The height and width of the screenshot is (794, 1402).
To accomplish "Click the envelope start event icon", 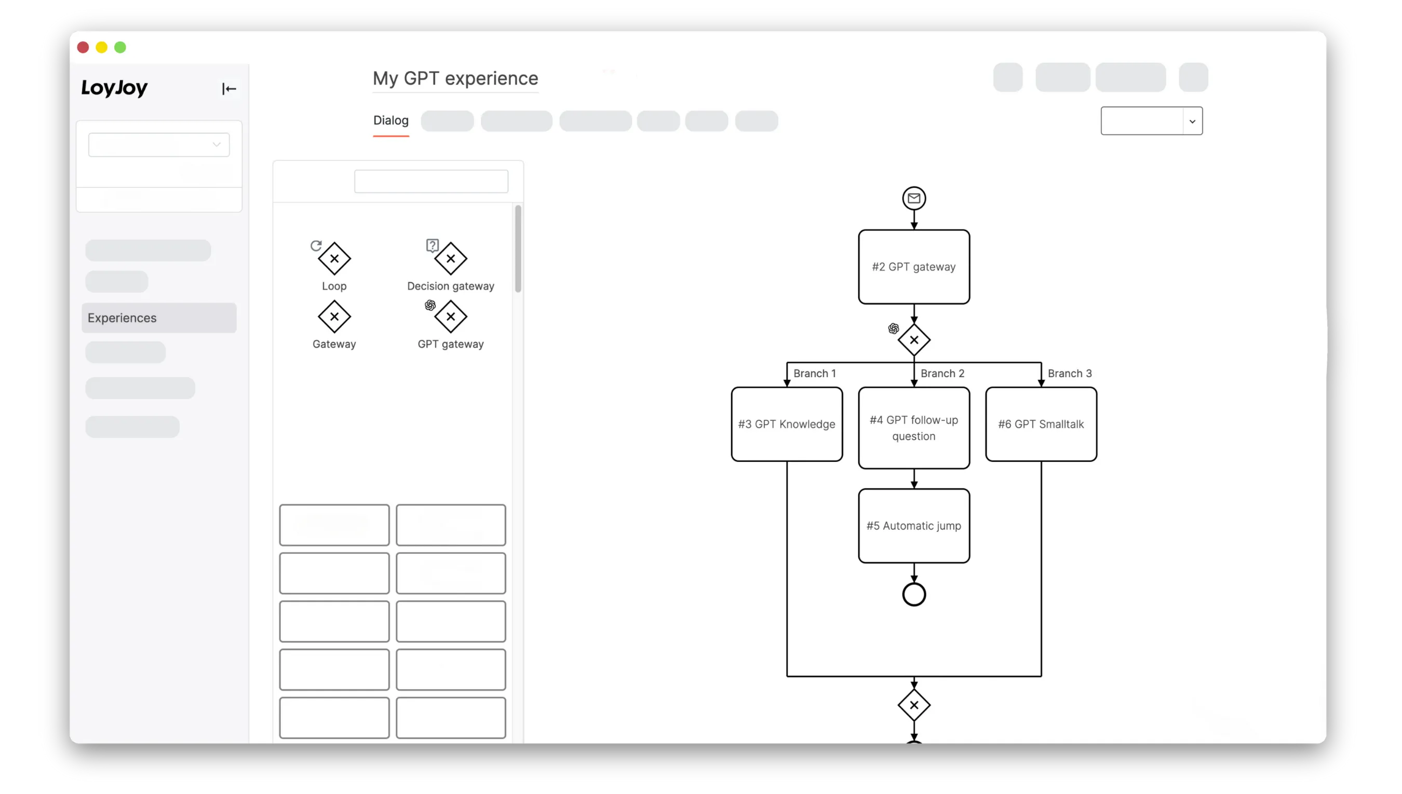I will click(914, 198).
